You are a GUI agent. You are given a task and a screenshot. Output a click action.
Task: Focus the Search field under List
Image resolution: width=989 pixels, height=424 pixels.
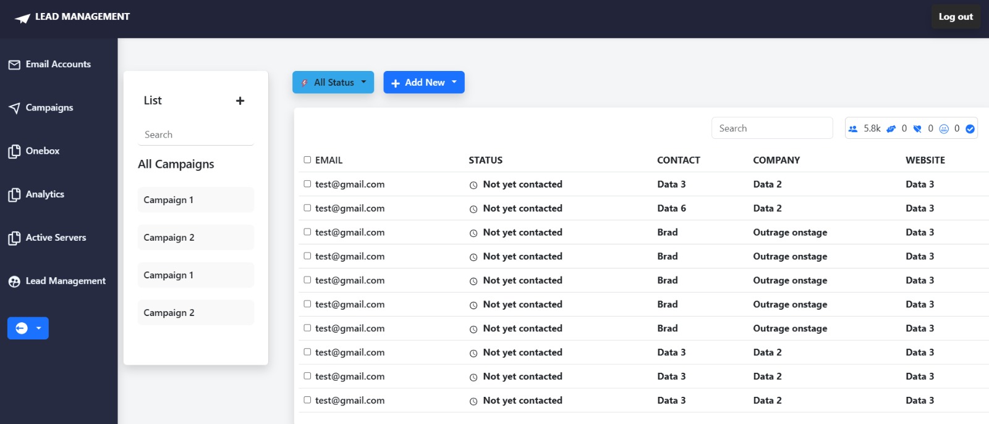(196, 135)
